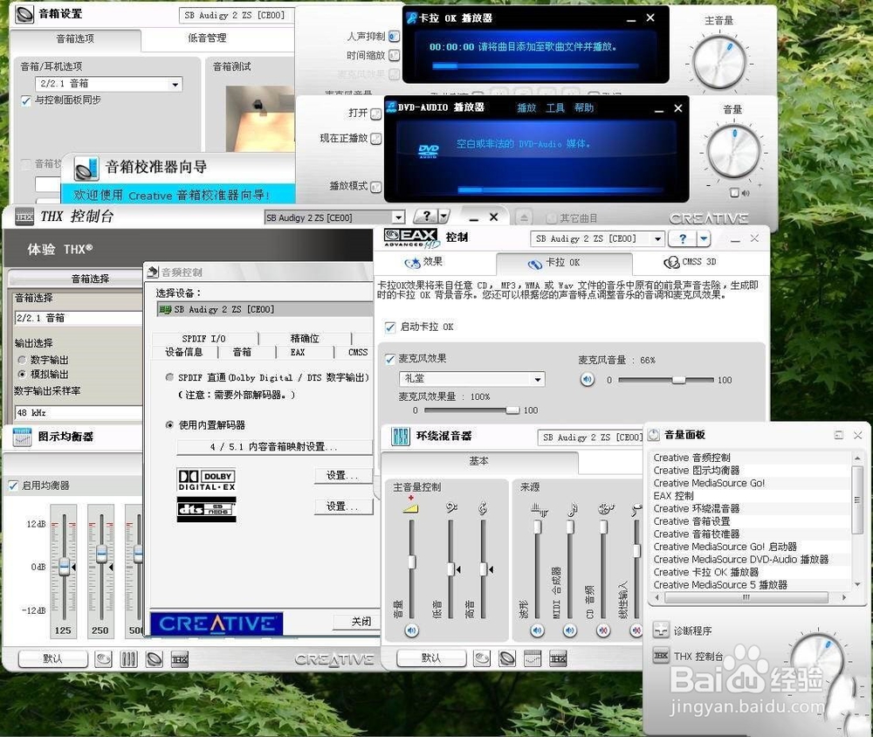This screenshot has height=737, width=873.
Task: Uncheck sync with control panel
Action: coord(25,100)
